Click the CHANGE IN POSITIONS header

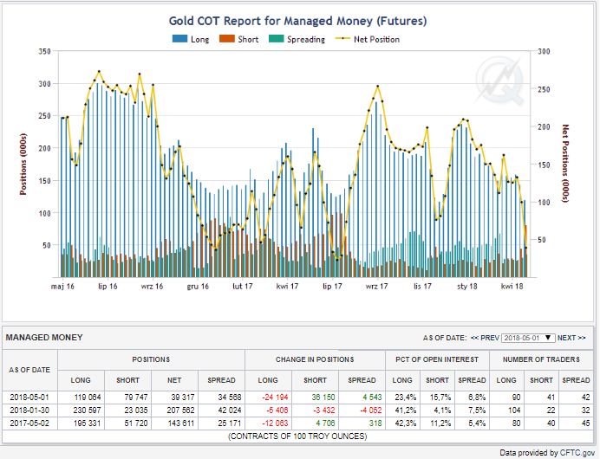pyautogui.click(x=315, y=359)
